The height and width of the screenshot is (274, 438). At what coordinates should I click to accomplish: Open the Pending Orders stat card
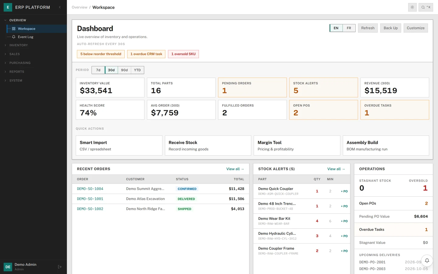[252, 88]
